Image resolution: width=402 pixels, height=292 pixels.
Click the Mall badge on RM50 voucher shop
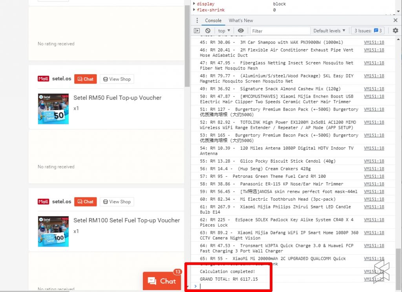(43, 79)
